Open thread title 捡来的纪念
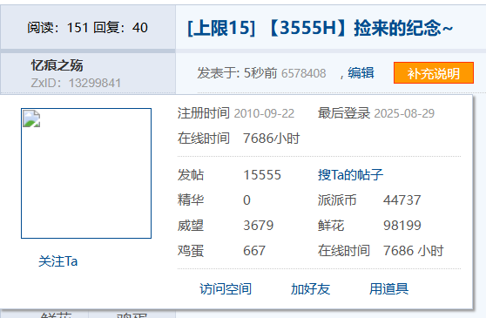The image size is (486, 318). [321, 28]
